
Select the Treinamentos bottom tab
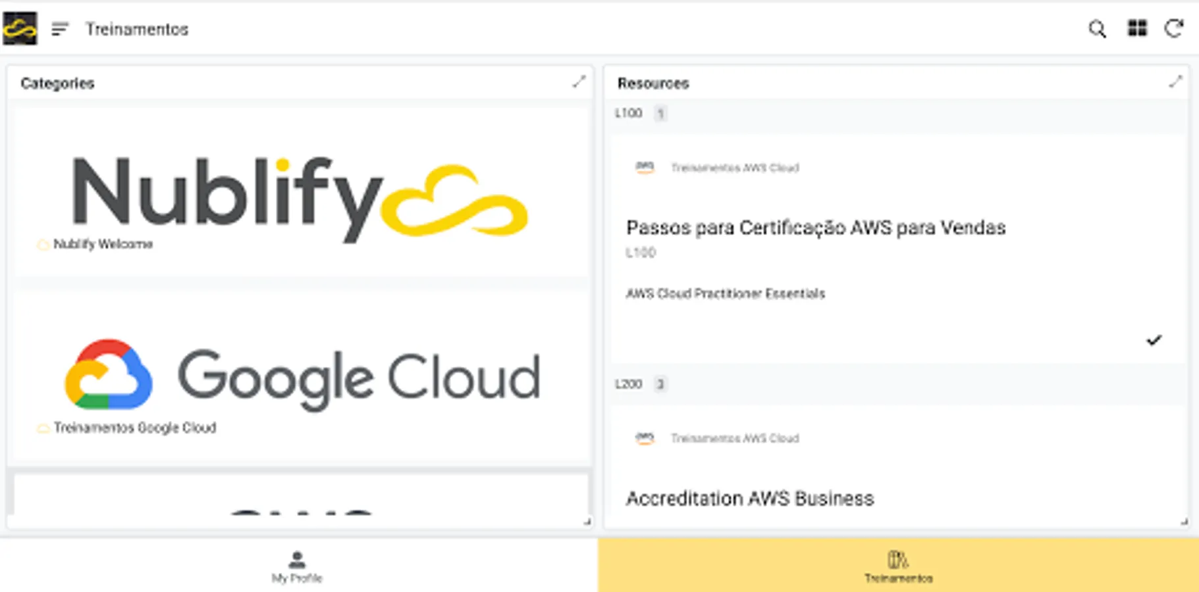pos(898,565)
